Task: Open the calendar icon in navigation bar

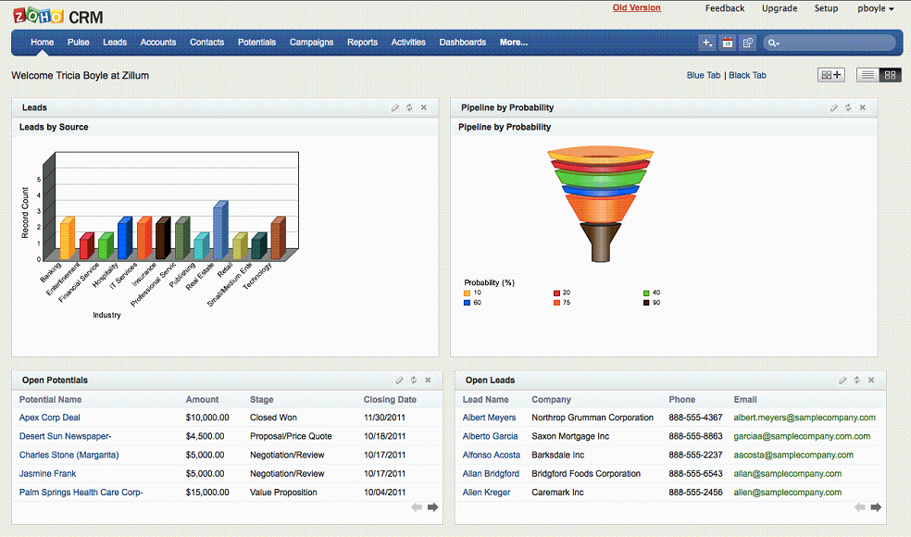Action: tap(728, 43)
